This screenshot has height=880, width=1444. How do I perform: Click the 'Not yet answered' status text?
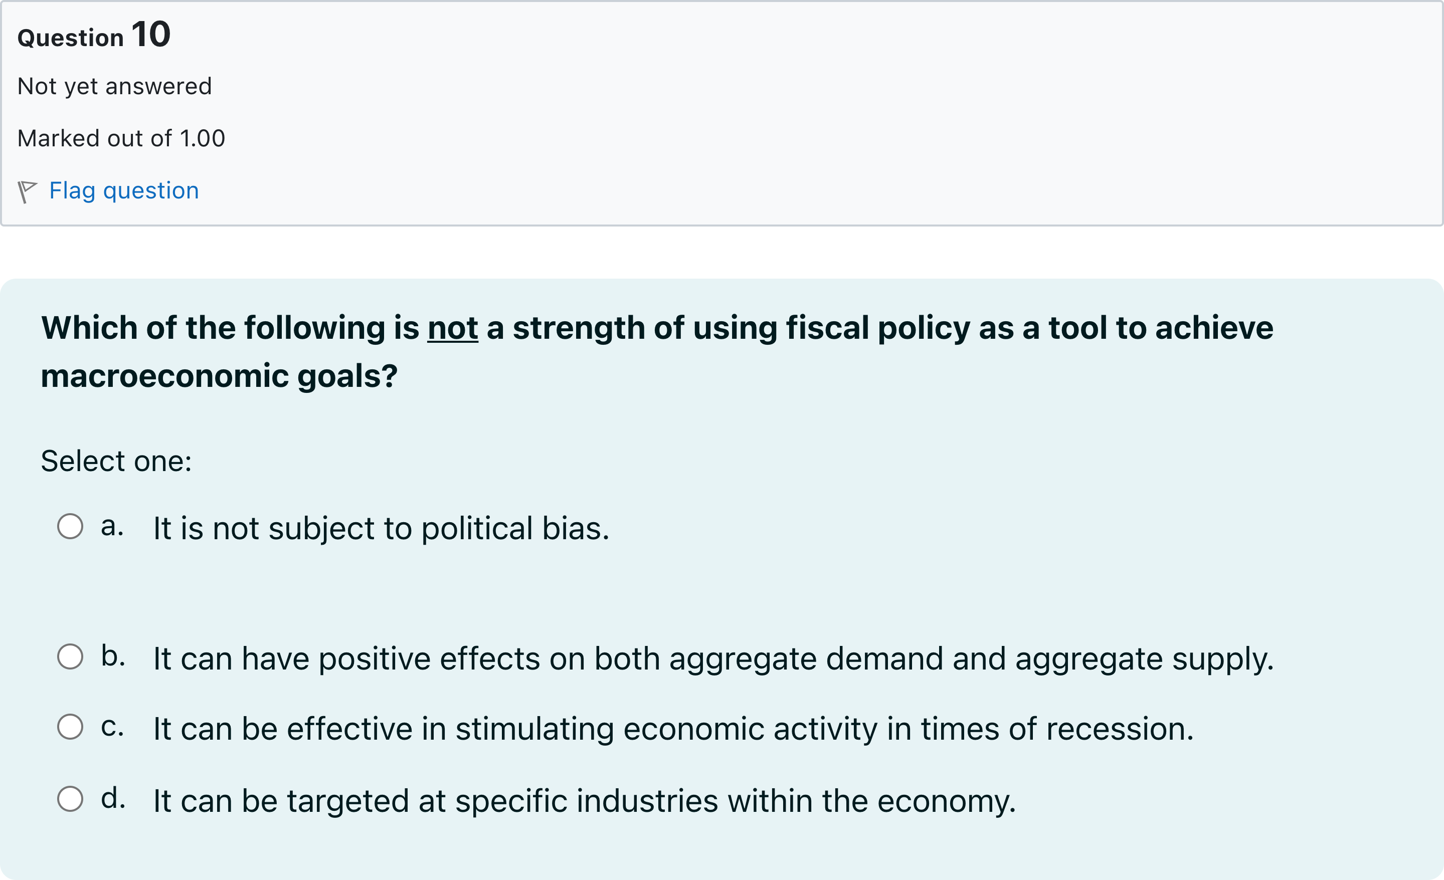click(x=114, y=86)
